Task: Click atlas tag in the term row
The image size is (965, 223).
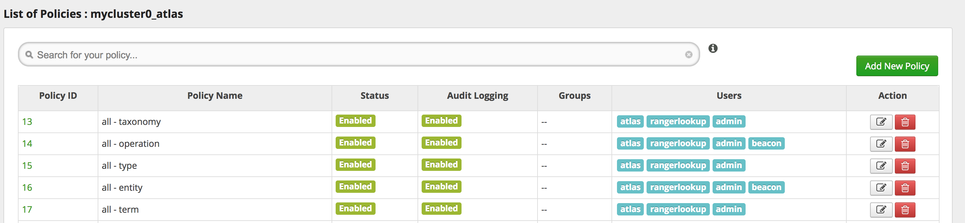Action: [x=630, y=209]
